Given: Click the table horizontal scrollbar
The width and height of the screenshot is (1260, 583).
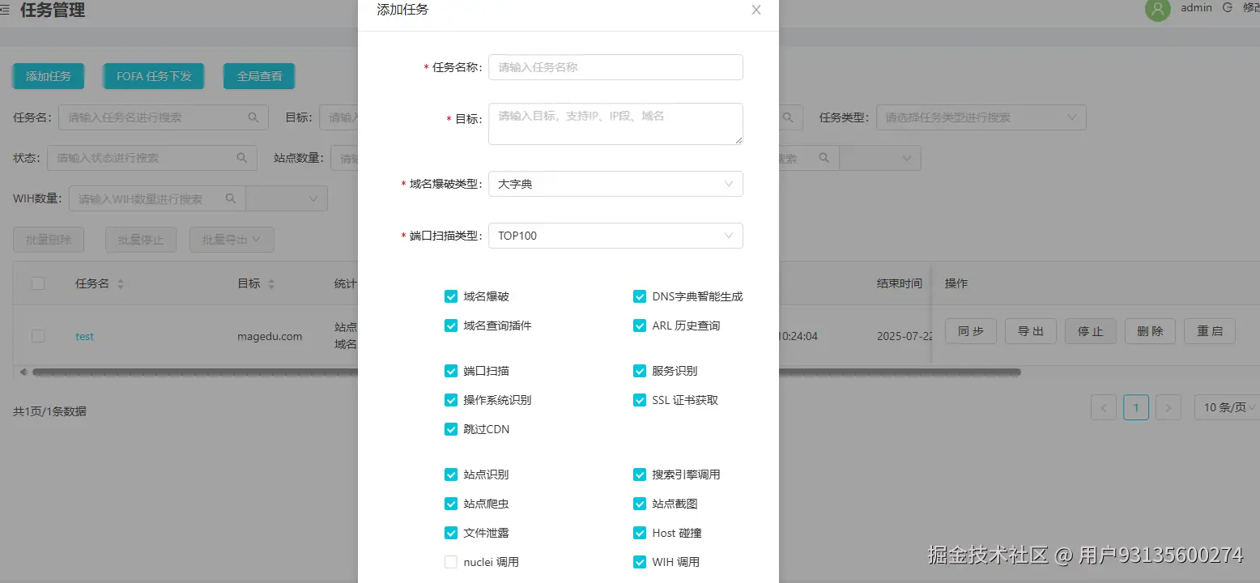Looking at the screenshot, I should 526,372.
